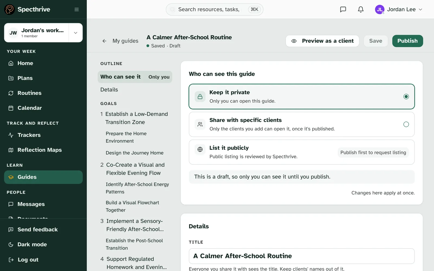Select Who can see it in outline
The height and width of the screenshot is (271, 434).
(x=135, y=77)
